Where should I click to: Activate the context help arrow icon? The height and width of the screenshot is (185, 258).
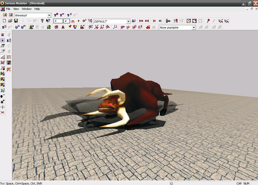tap(48, 21)
